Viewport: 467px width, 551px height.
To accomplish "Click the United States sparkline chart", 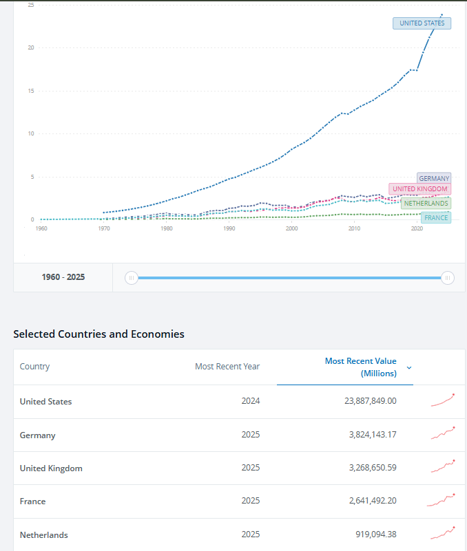I will pyautogui.click(x=443, y=400).
